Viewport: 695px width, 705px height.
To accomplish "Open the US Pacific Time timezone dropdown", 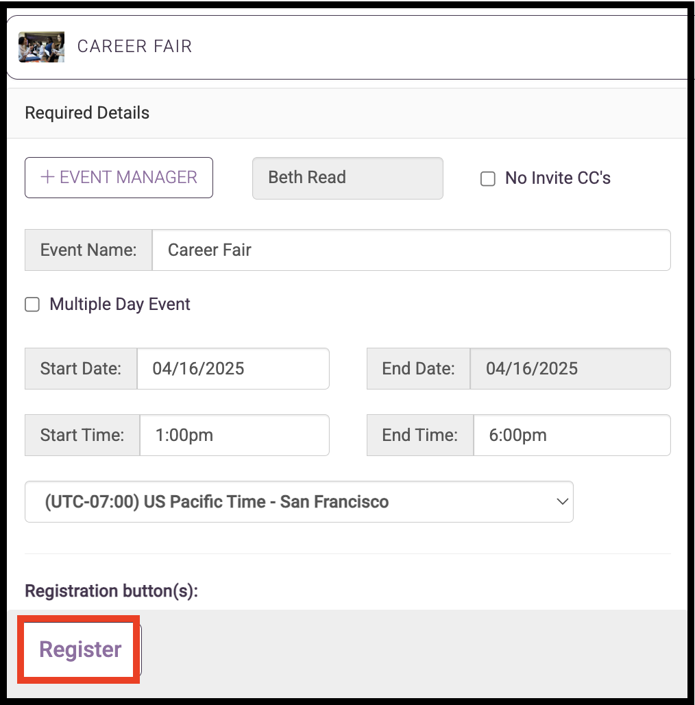I will 299,502.
